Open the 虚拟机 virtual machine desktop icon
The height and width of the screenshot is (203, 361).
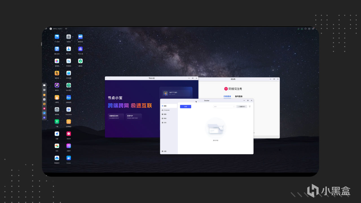pos(80,61)
